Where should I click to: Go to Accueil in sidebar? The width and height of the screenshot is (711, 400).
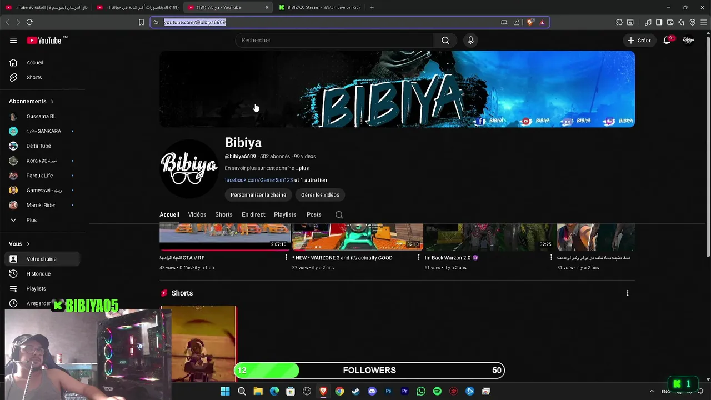tap(43, 63)
